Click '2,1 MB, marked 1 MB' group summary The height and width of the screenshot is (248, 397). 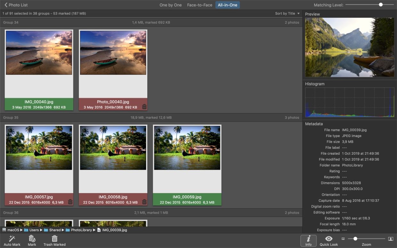point(151,212)
